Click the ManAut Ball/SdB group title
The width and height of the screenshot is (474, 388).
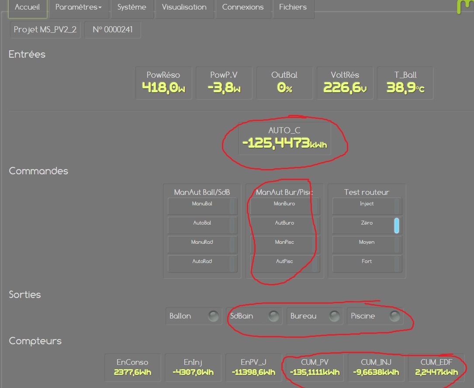[202, 192]
